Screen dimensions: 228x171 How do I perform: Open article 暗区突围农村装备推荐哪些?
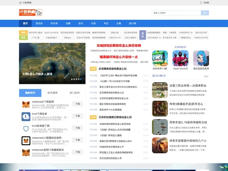[x=113, y=104]
